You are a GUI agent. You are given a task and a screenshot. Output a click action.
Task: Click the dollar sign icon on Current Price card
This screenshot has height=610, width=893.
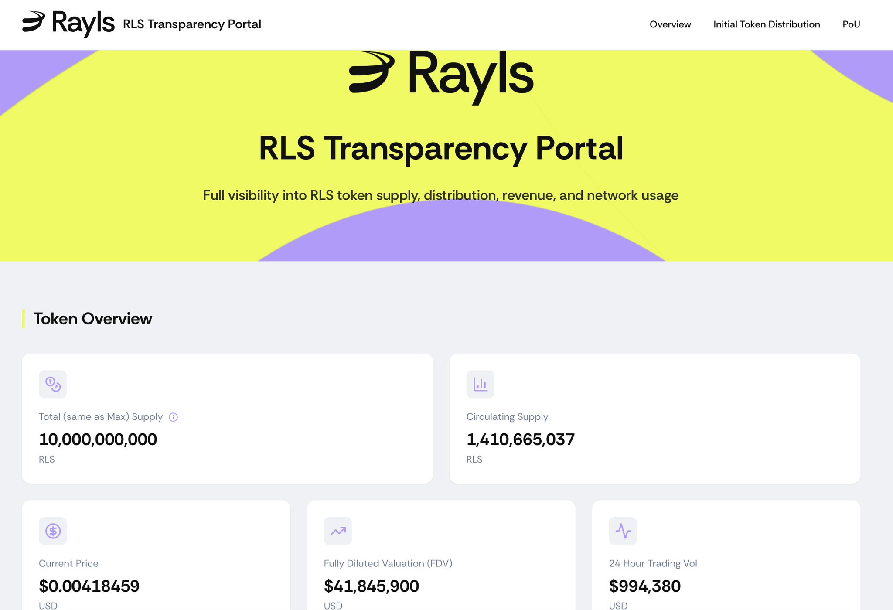pyautogui.click(x=53, y=531)
